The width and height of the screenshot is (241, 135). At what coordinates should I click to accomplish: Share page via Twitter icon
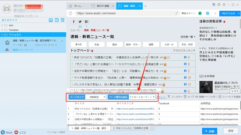tap(80, 22)
